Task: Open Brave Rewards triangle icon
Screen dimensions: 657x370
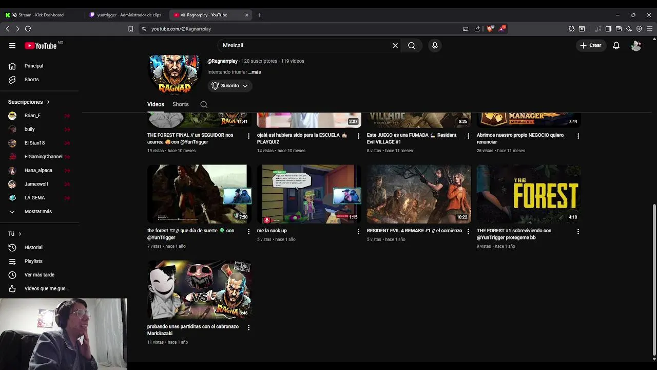Action: click(x=502, y=29)
